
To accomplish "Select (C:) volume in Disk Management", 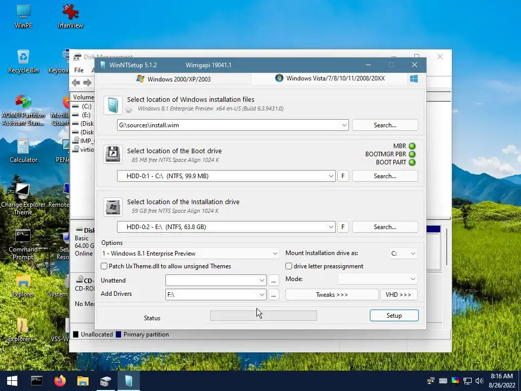I will click(x=83, y=106).
